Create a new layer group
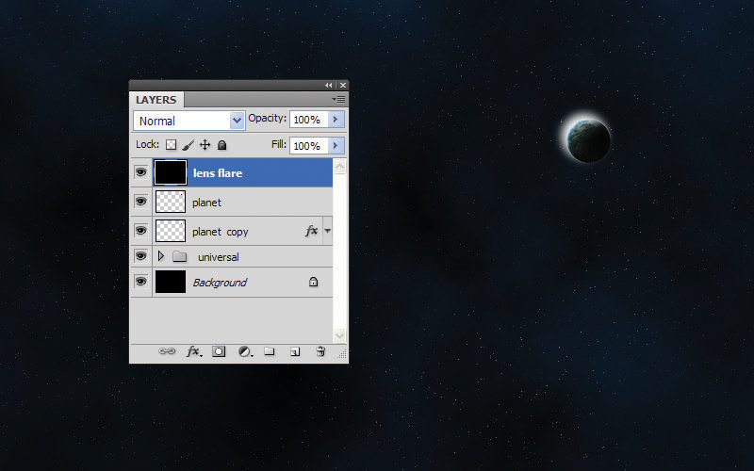Image resolution: width=754 pixels, height=471 pixels. pos(270,351)
